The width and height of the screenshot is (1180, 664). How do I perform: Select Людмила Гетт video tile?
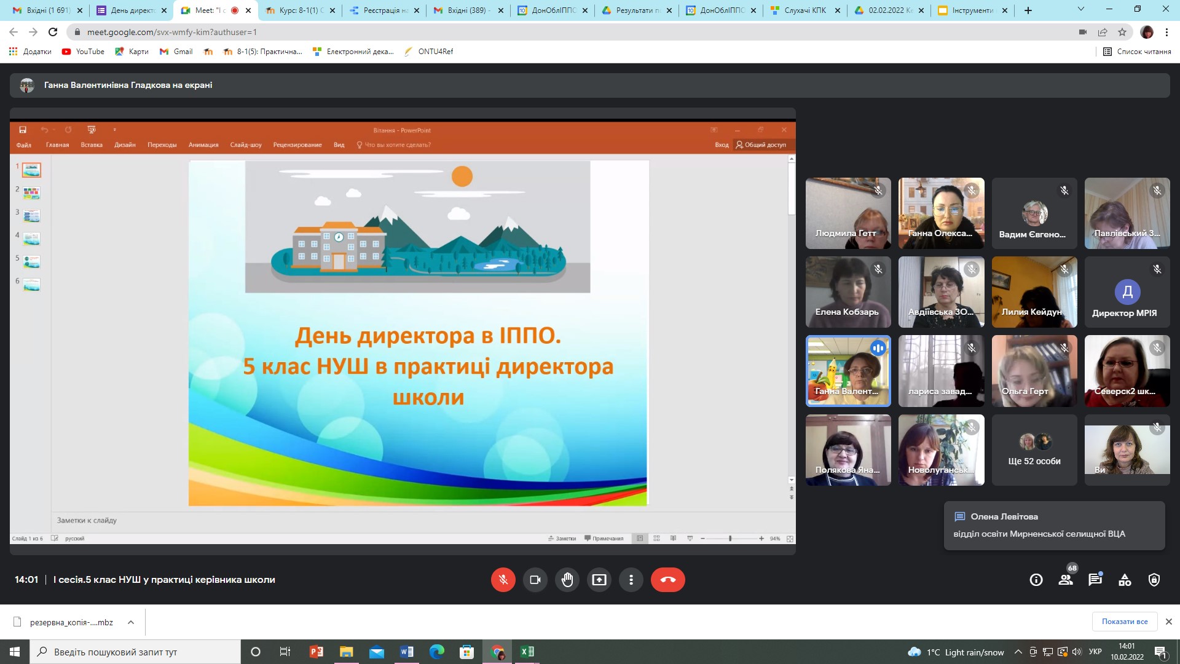(848, 213)
